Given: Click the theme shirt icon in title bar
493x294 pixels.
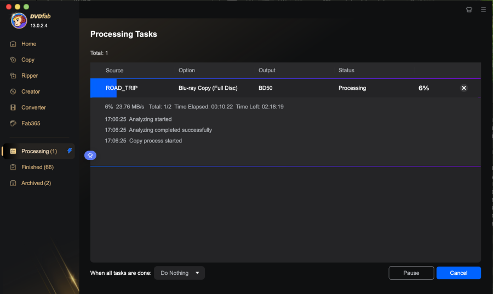Looking at the screenshot, I should 469,9.
